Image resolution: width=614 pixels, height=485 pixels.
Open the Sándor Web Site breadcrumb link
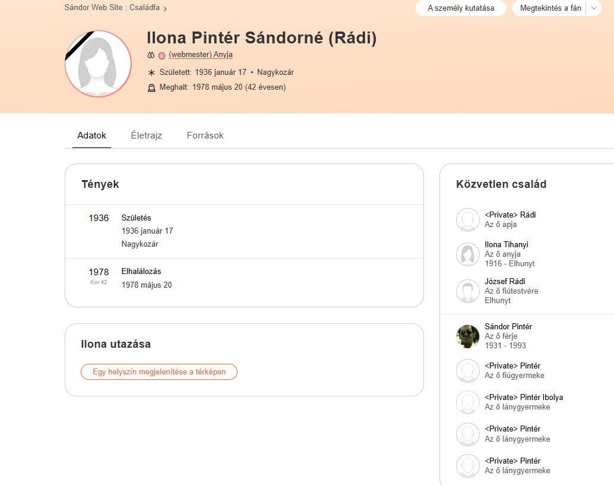[94, 8]
